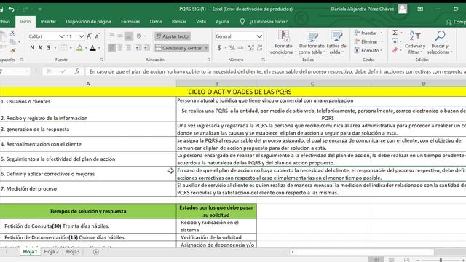Click the AutoSum sigma icon
The height and width of the screenshot is (262, 466).
(x=395, y=33)
